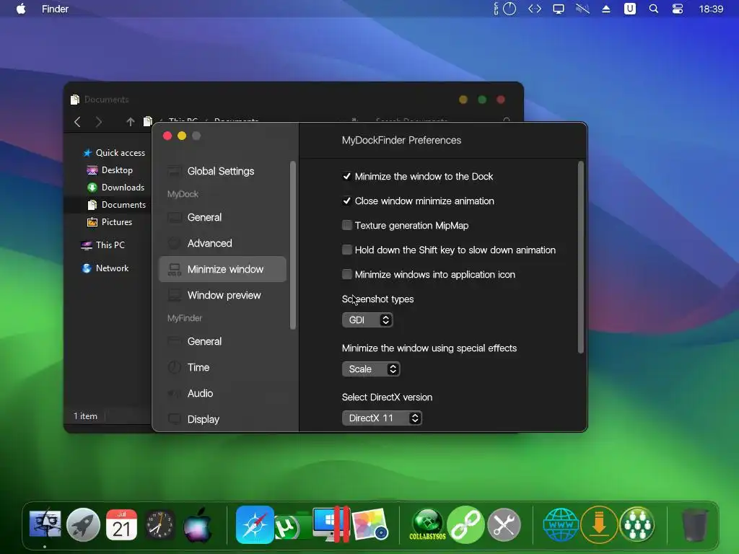The width and height of the screenshot is (739, 554).
Task: Open the Parallels Windows monitor dock icon
Action: pos(332,524)
